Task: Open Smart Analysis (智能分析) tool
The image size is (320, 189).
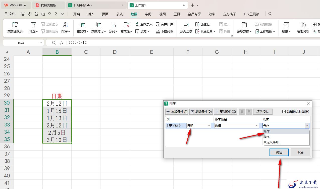Action: point(303,28)
